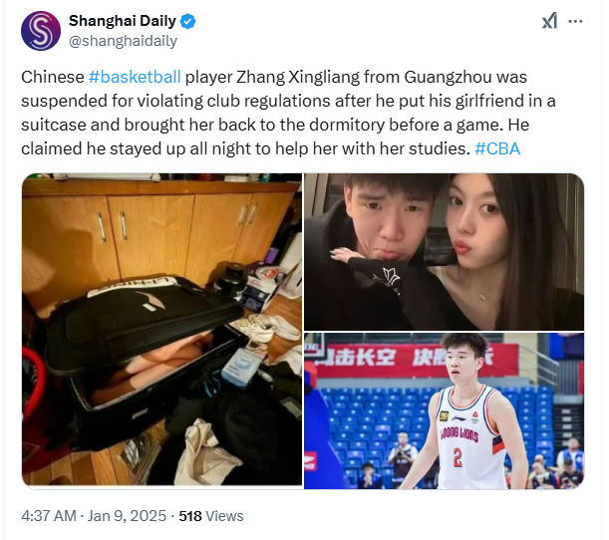This screenshot has width=609, height=540.
Task: Open the Shanghai Daily profile avatar
Action: 41,31
